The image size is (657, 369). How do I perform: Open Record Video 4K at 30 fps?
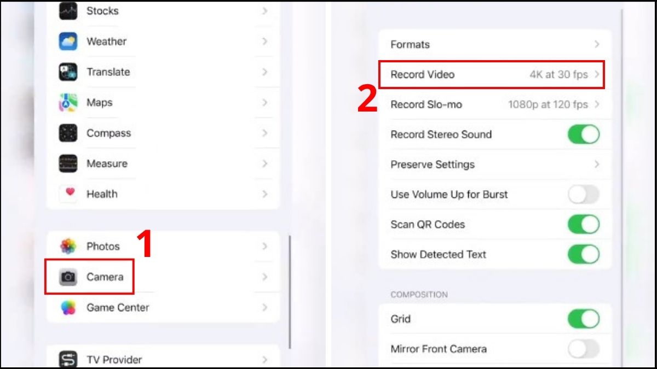(492, 75)
